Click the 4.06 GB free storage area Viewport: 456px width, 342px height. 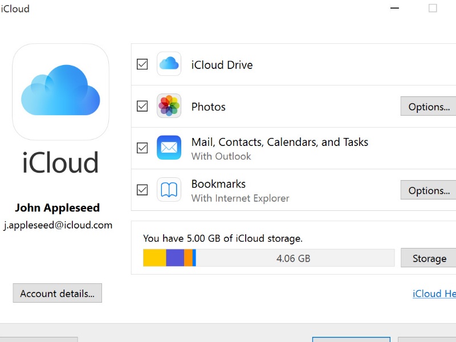tap(295, 258)
